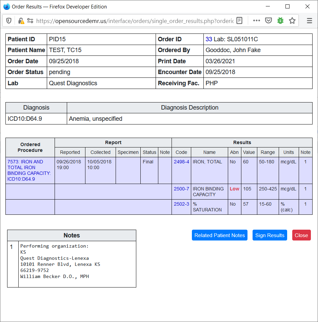Bookmark this page with the star icon

pyautogui.click(x=292, y=20)
